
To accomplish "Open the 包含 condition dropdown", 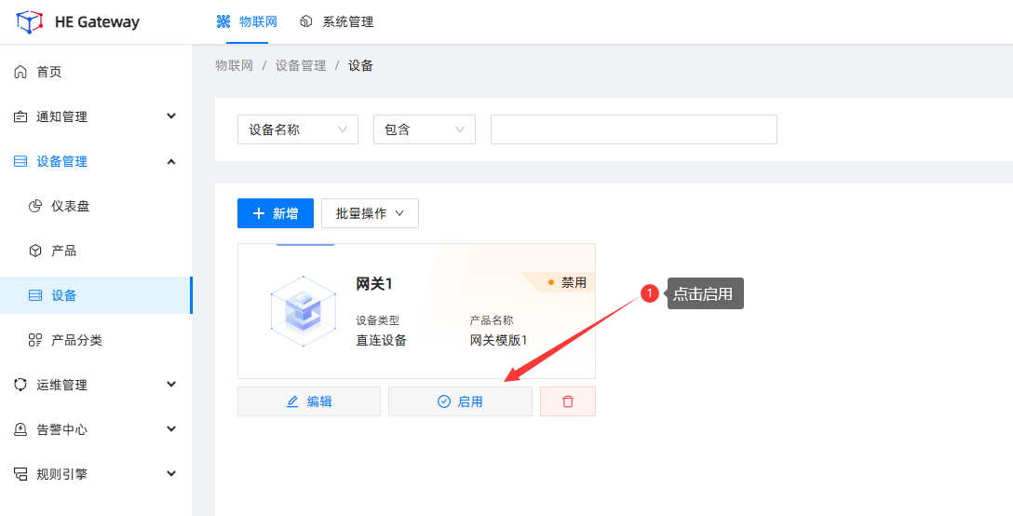I will pos(424,129).
